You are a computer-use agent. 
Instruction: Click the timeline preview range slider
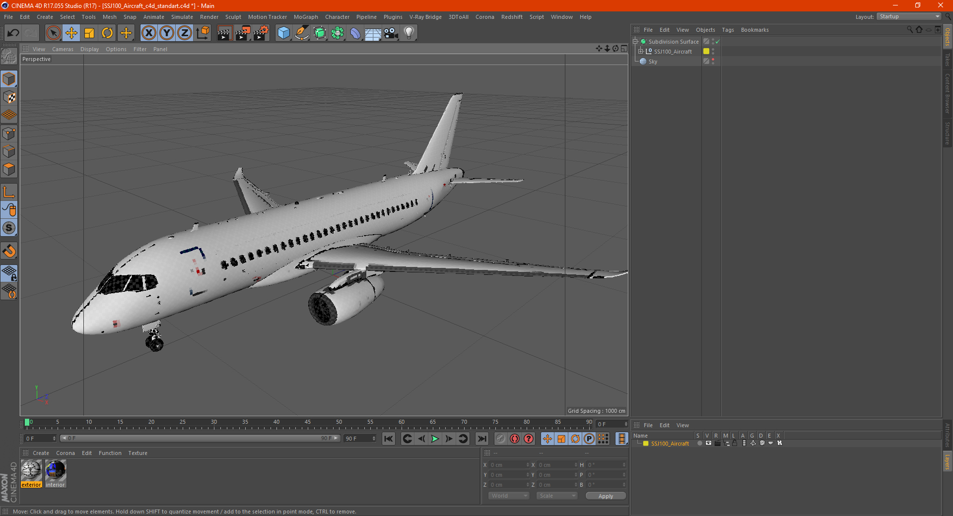coord(200,438)
